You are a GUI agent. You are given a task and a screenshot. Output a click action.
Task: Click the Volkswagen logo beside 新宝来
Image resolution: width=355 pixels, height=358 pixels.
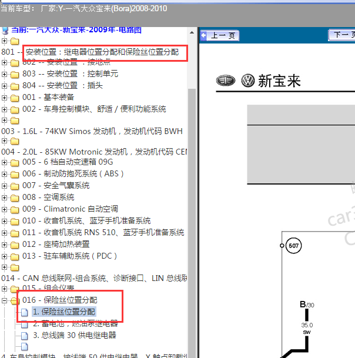(x=247, y=81)
